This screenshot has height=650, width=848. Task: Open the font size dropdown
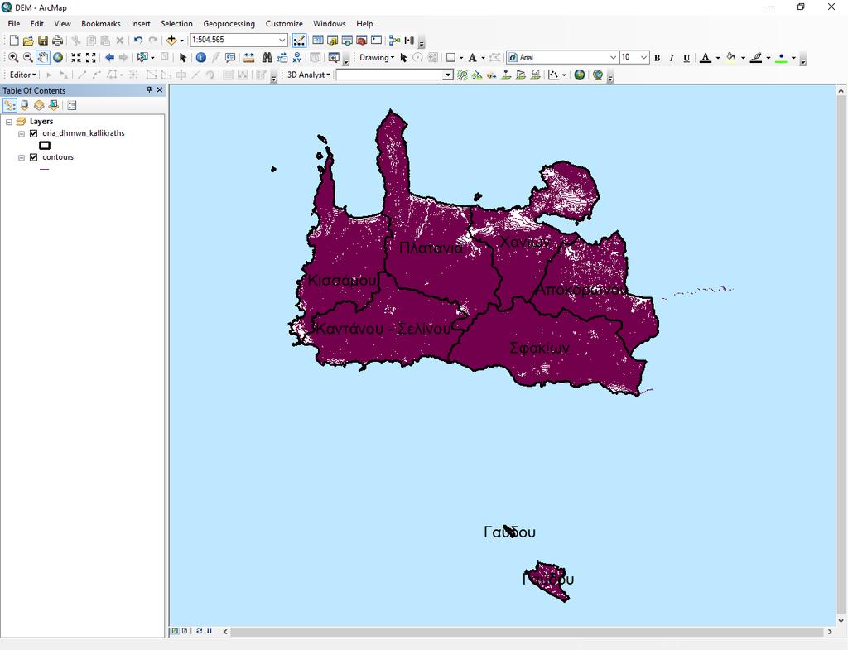coord(643,57)
